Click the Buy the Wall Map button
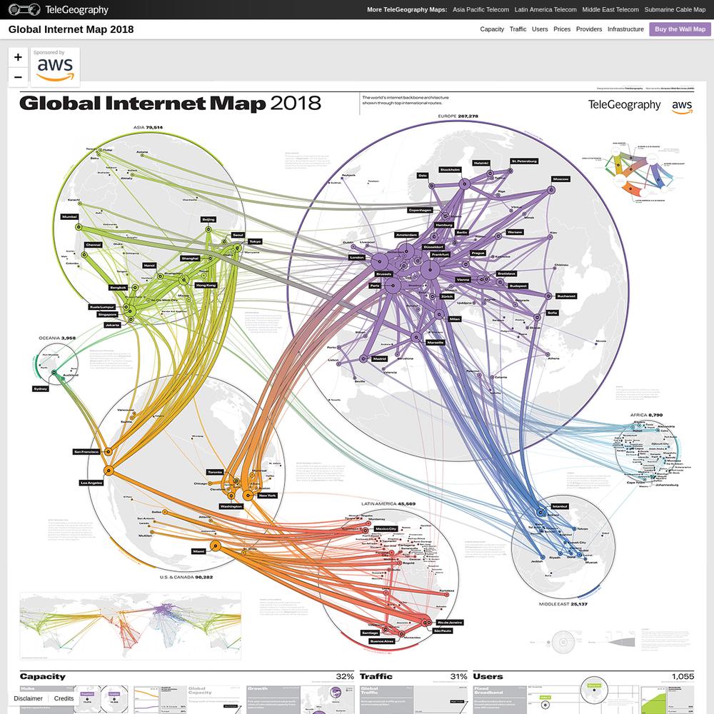Image resolution: width=714 pixels, height=714 pixels. tap(680, 29)
